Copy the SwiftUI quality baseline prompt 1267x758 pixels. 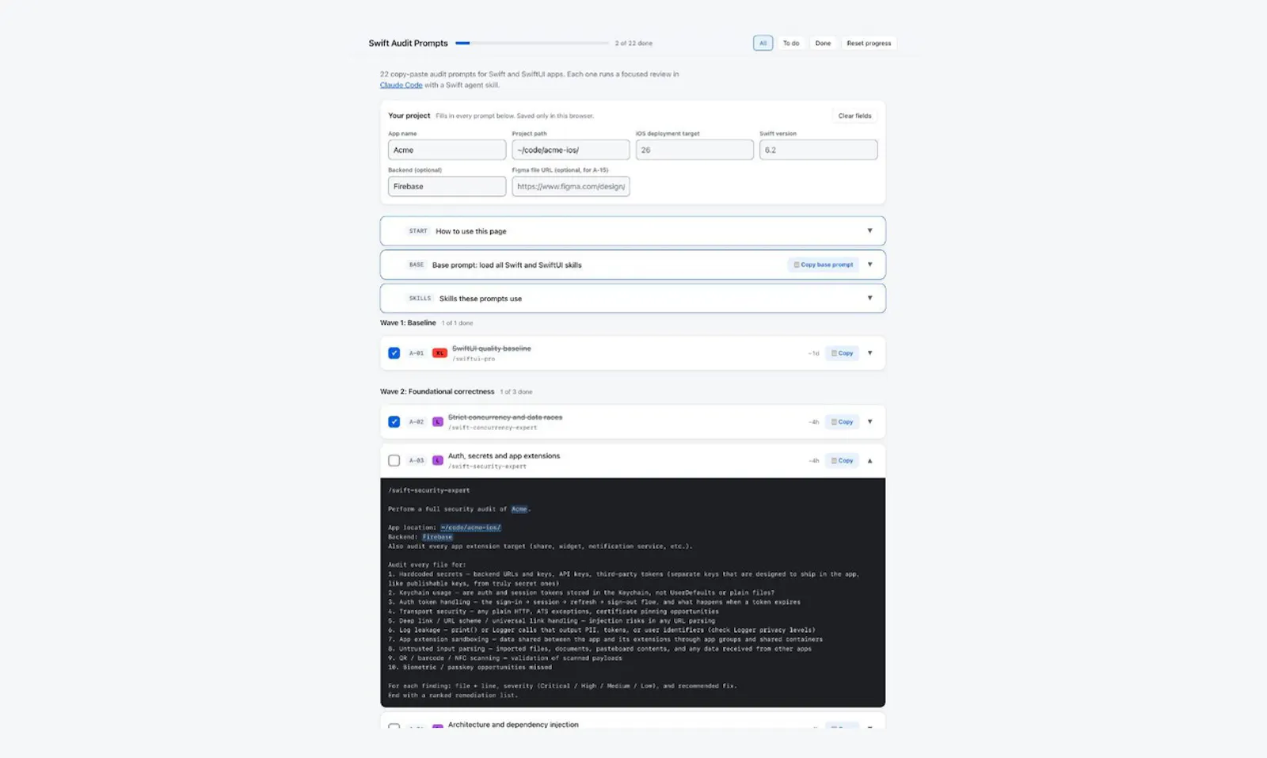click(842, 353)
